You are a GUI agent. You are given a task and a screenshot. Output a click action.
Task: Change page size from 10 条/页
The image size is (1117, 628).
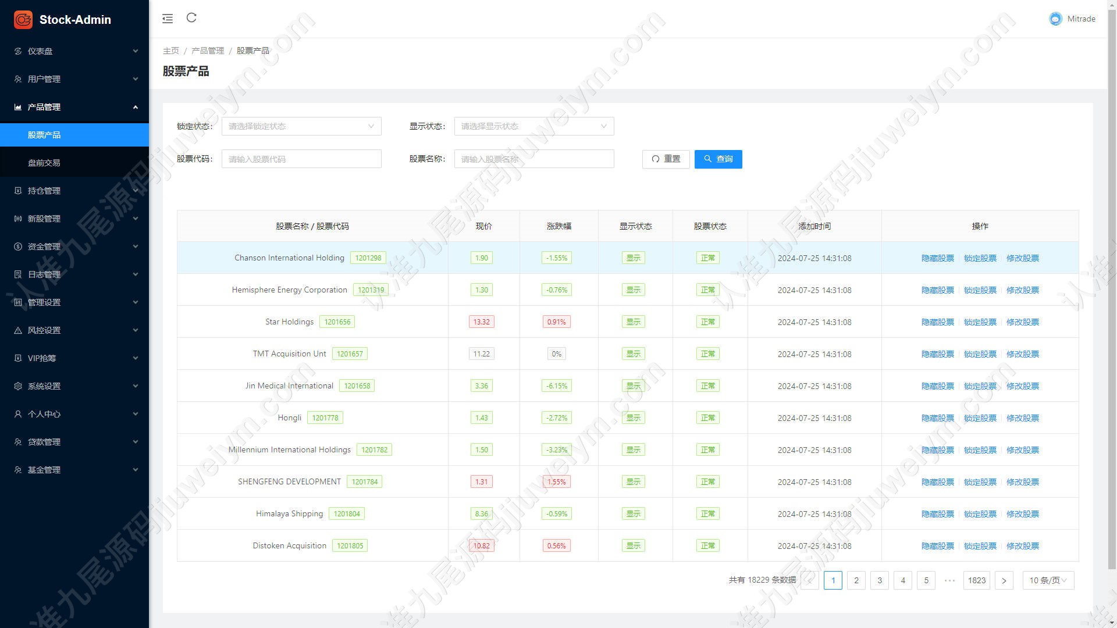tap(1048, 580)
